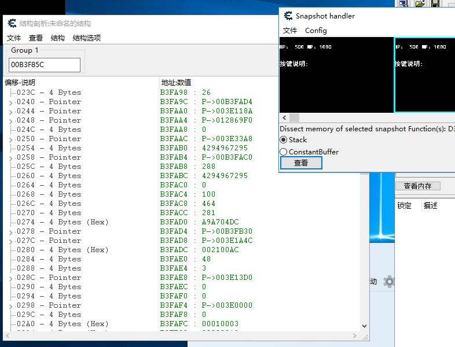
Task: Select the ConstantBuffer radio button
Action: 284,152
